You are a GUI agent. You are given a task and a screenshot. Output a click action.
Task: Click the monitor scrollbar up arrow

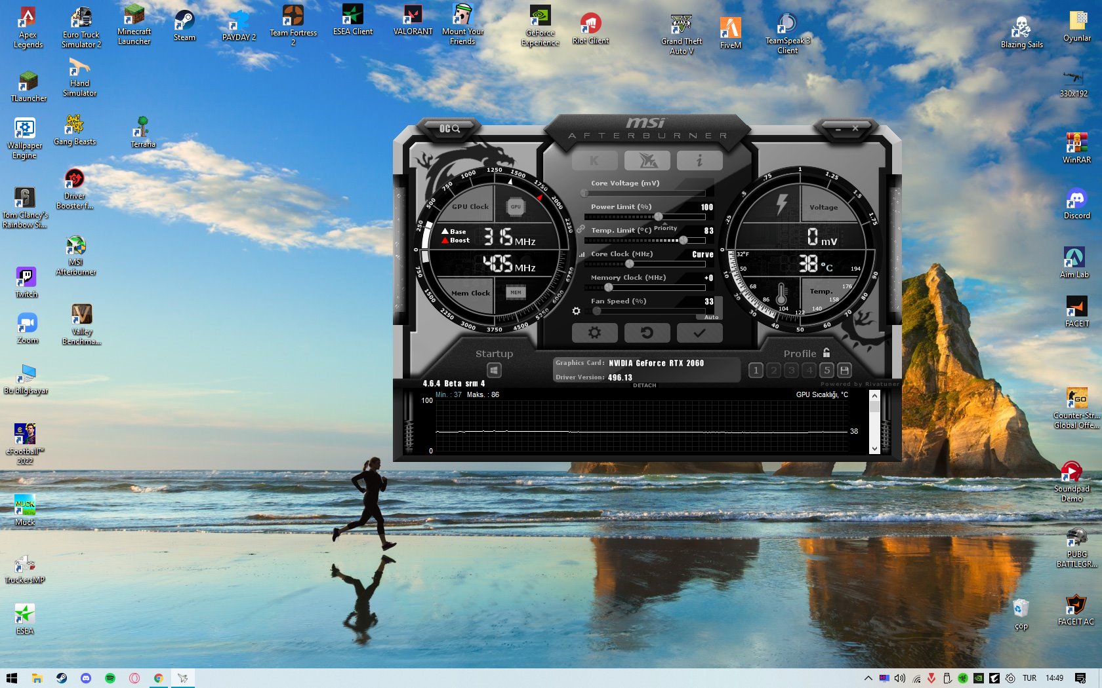(x=874, y=396)
